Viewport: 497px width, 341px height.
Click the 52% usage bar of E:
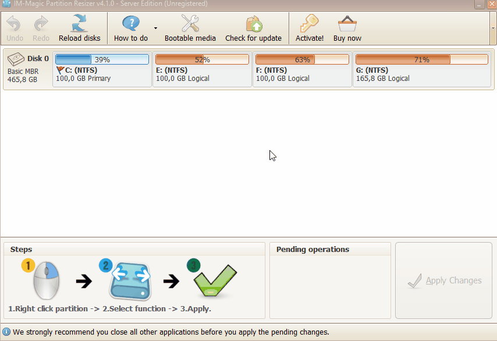202,59
